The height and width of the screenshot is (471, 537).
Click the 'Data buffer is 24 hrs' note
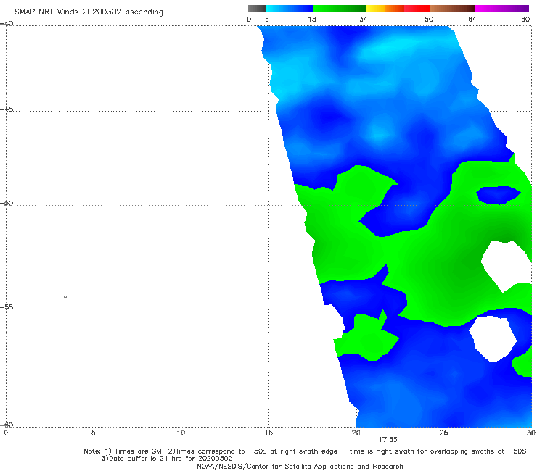pos(167,459)
